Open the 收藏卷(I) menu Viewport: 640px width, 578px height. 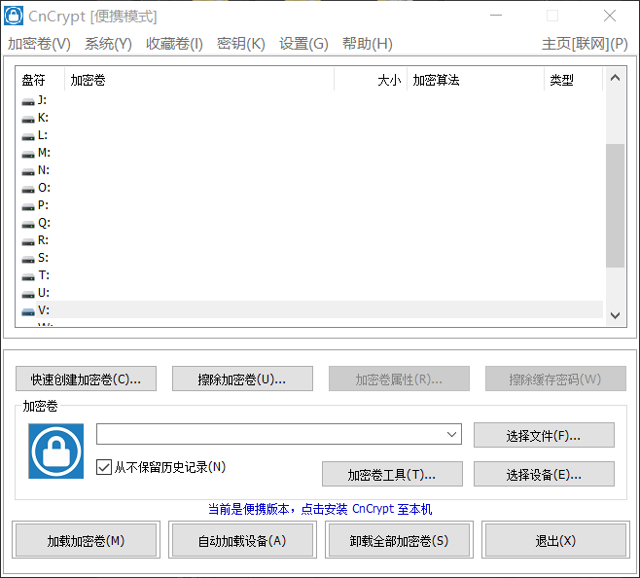coord(174,43)
